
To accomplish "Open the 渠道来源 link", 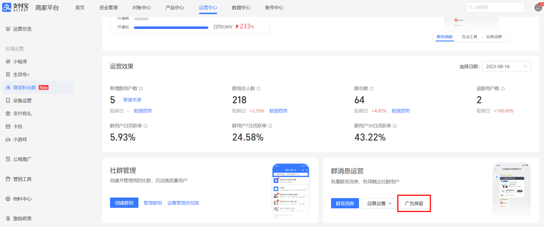I will 132,100.
